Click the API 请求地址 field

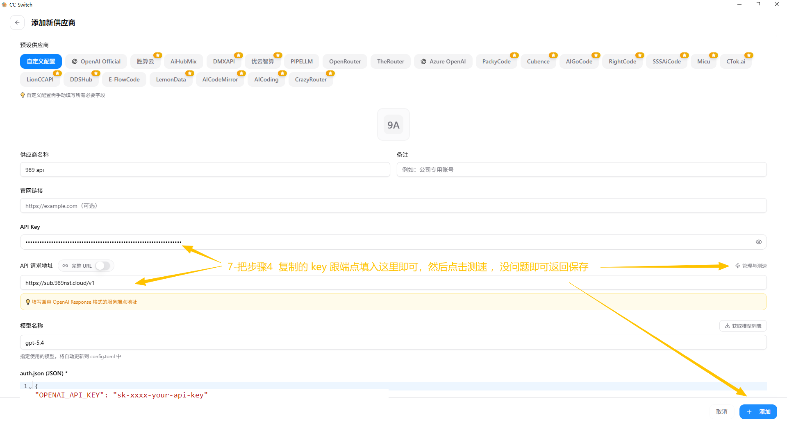(393, 282)
